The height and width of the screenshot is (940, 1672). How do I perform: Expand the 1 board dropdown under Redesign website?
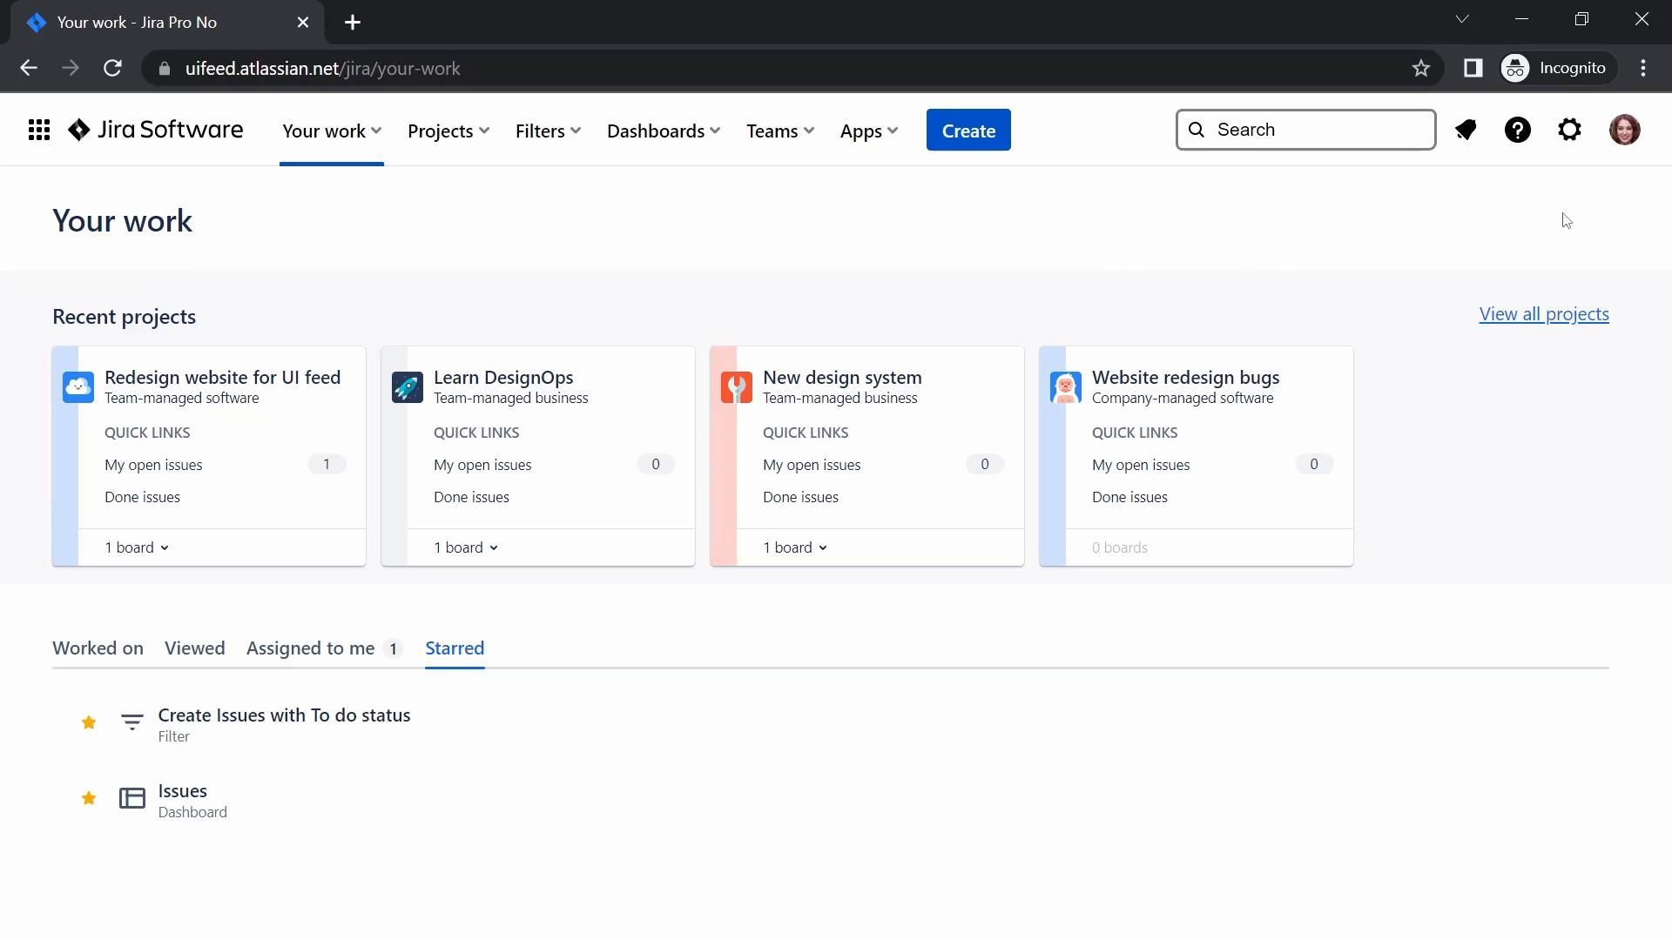137,547
